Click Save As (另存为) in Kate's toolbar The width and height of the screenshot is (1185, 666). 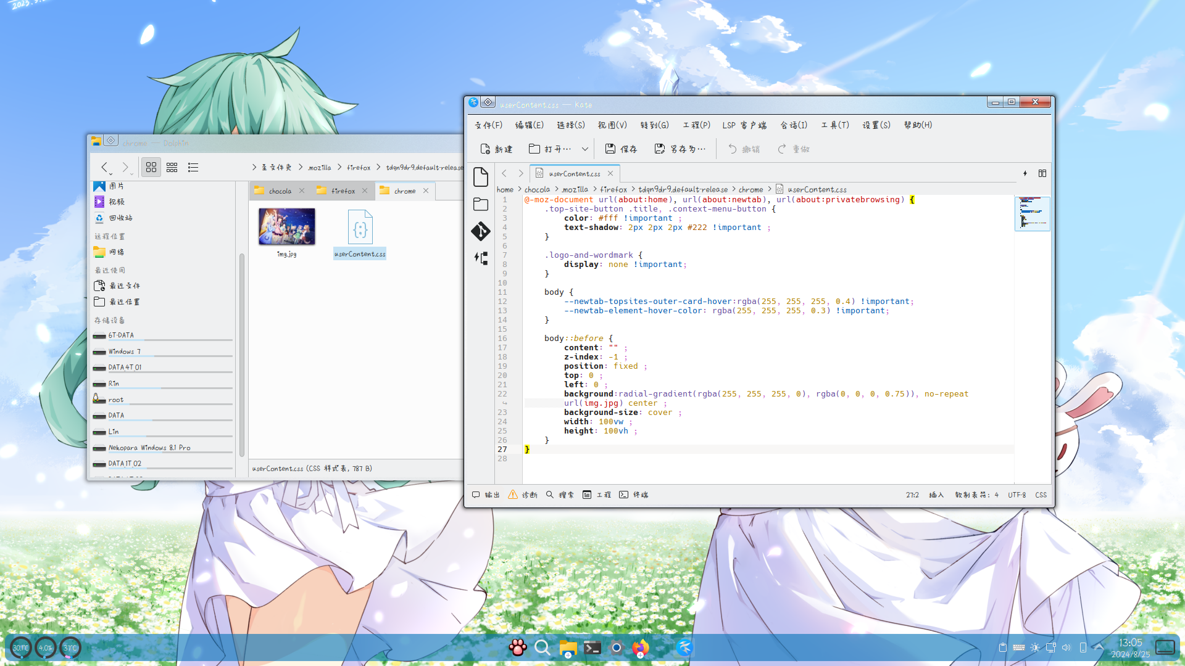point(680,149)
